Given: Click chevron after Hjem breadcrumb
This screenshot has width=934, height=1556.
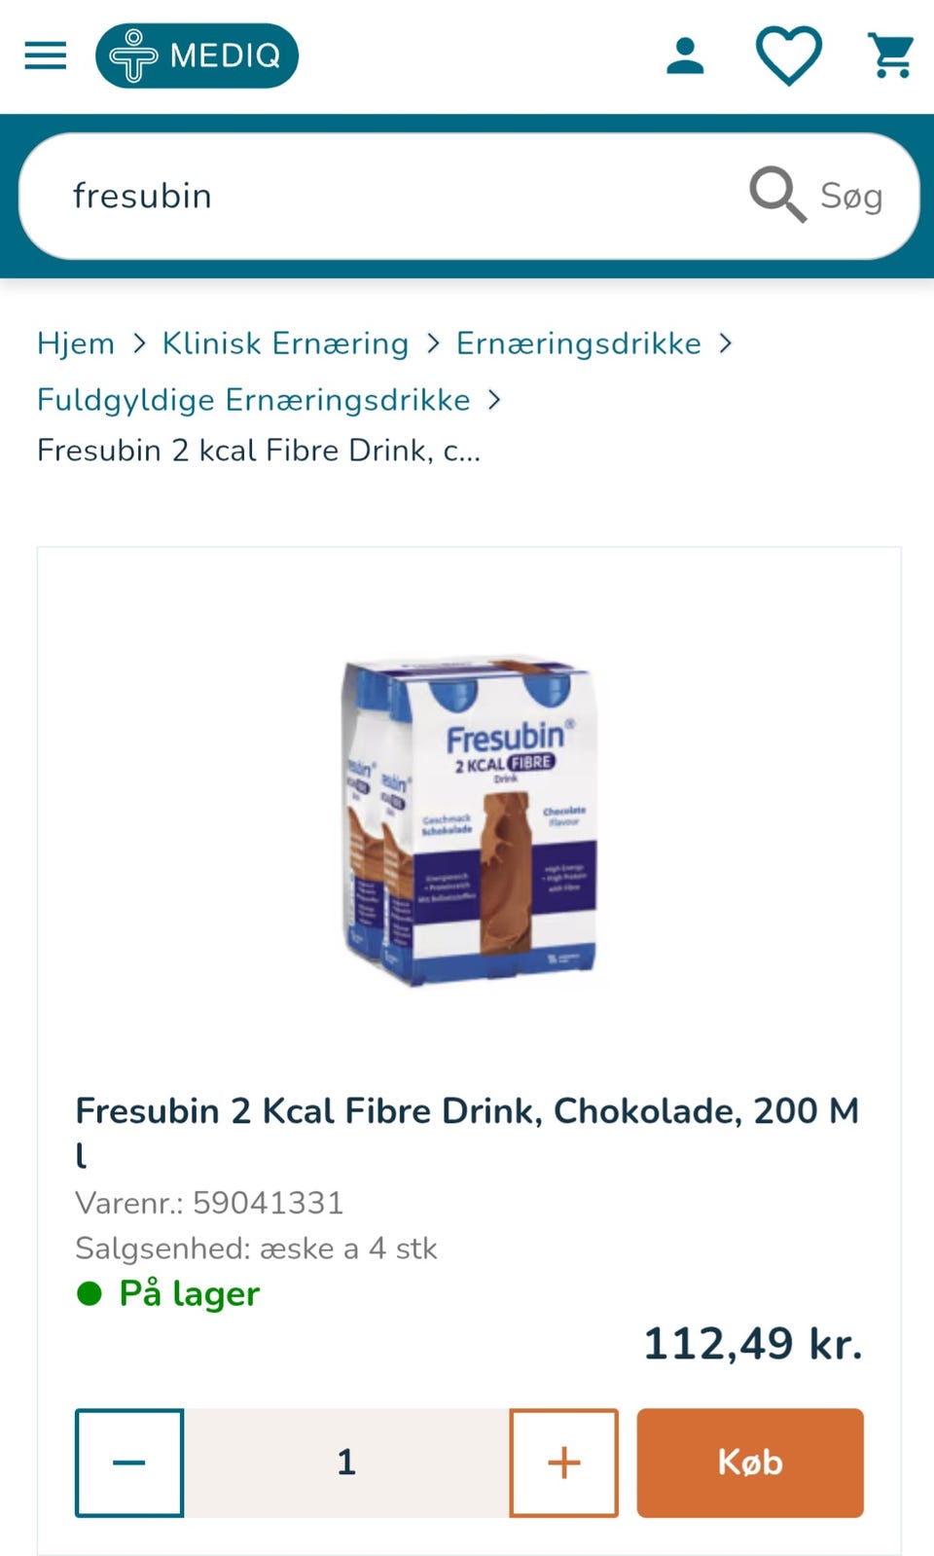Looking at the screenshot, I should tap(139, 343).
